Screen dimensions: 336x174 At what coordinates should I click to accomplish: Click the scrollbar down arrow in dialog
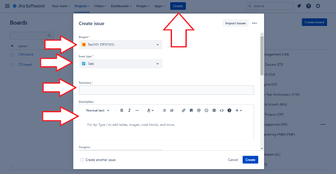pos(262,148)
